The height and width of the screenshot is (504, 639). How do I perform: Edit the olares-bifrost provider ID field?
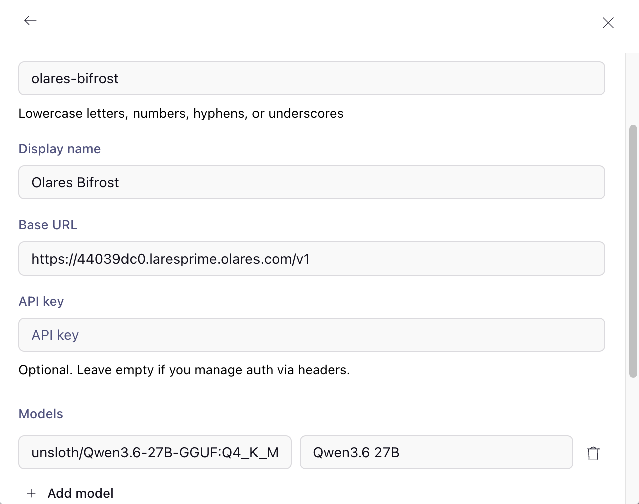[x=312, y=78]
